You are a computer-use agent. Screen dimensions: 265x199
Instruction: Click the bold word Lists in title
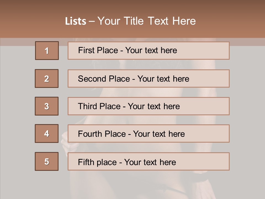[x=76, y=21]
